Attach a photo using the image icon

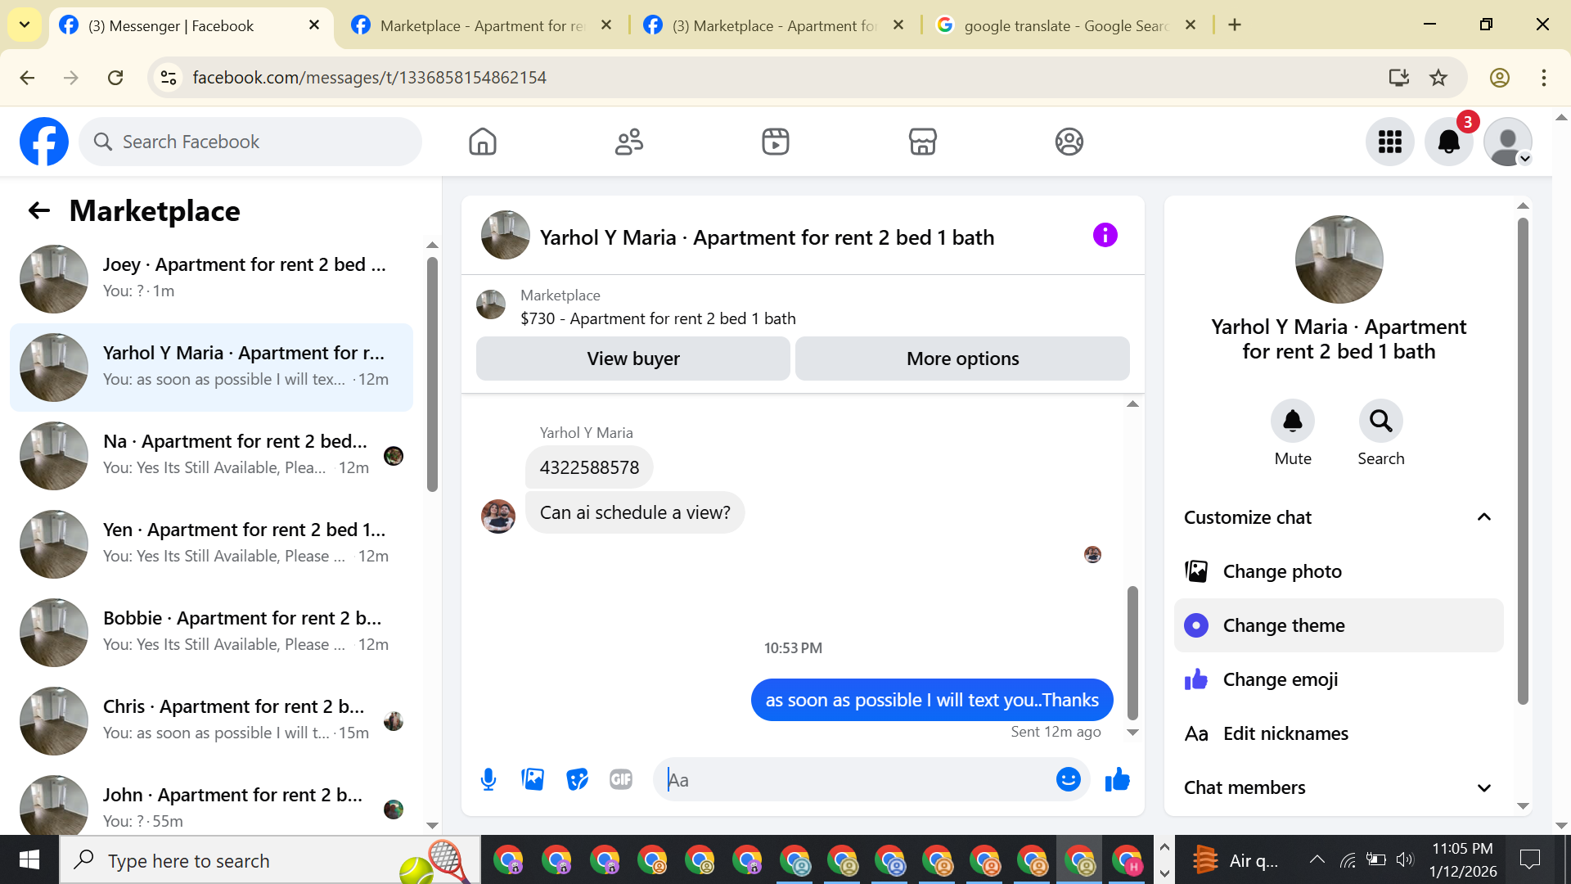533,779
